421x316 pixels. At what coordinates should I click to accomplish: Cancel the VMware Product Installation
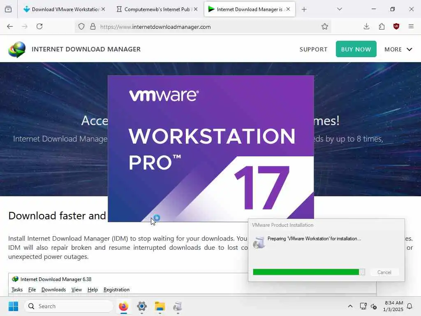pos(384,272)
